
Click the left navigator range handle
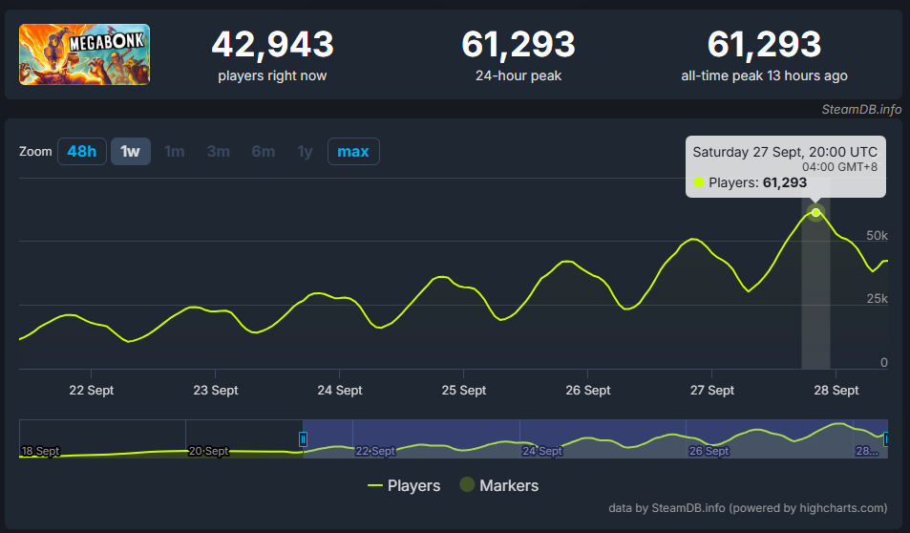click(x=303, y=439)
